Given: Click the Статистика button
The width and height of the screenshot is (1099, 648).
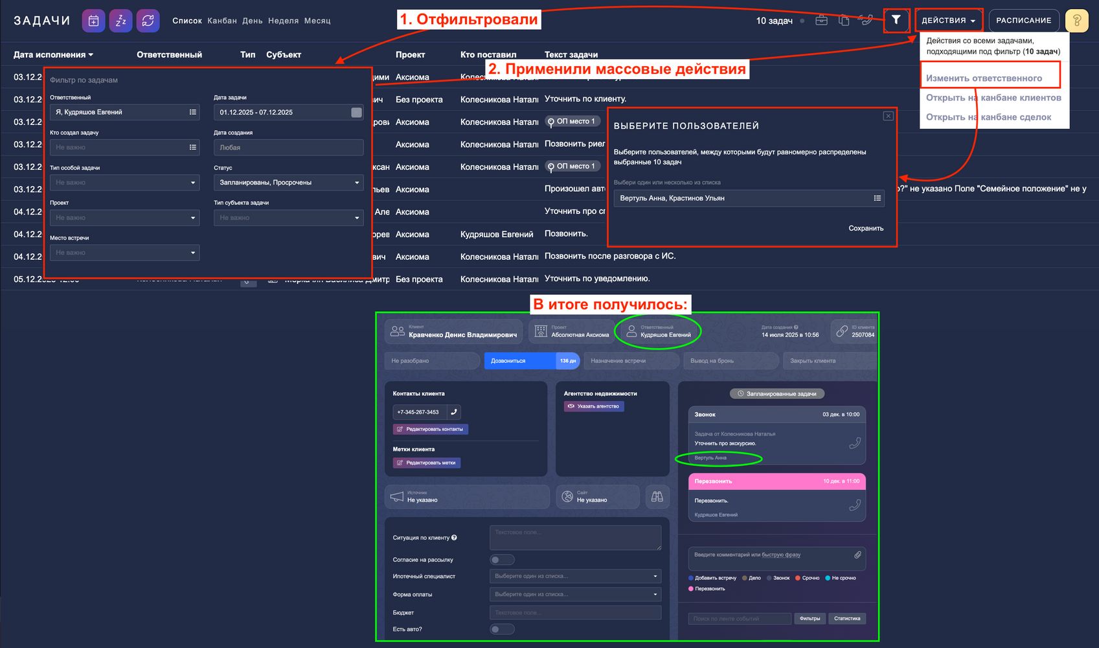Looking at the screenshot, I should coord(847,619).
